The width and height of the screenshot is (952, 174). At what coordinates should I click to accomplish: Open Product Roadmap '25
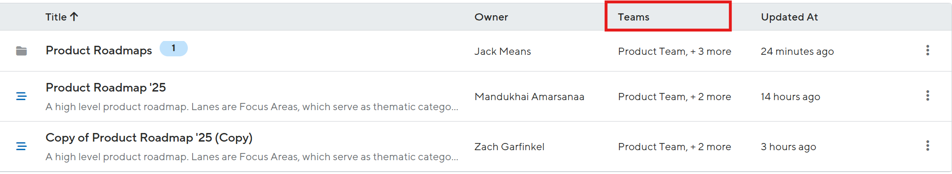(106, 88)
